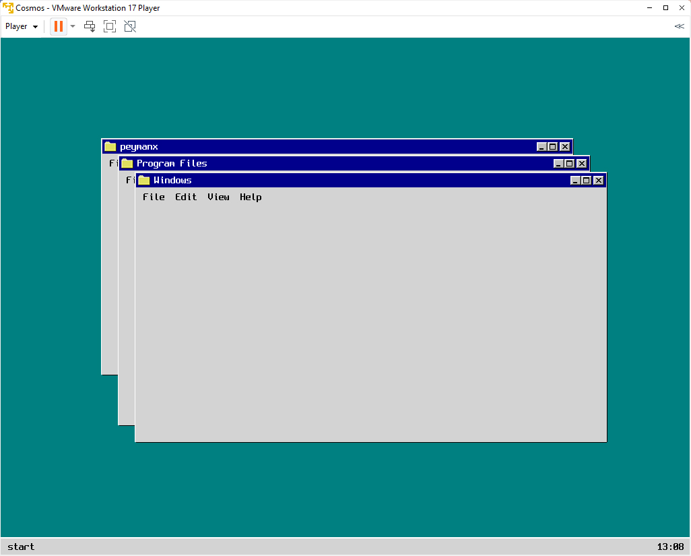Pause the virtual machine

coord(58,26)
